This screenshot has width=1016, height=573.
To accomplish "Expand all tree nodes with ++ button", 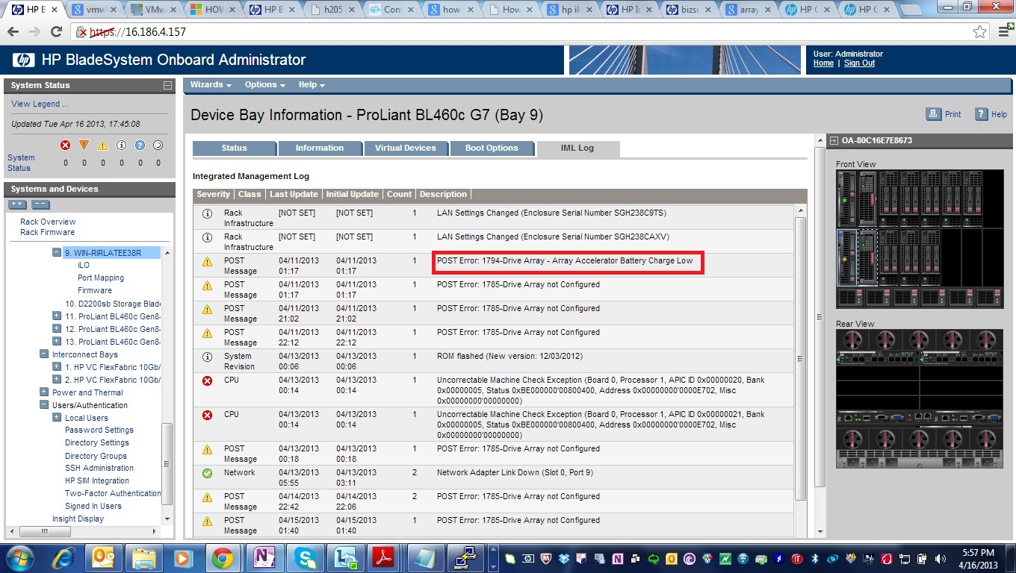I will click(x=18, y=204).
